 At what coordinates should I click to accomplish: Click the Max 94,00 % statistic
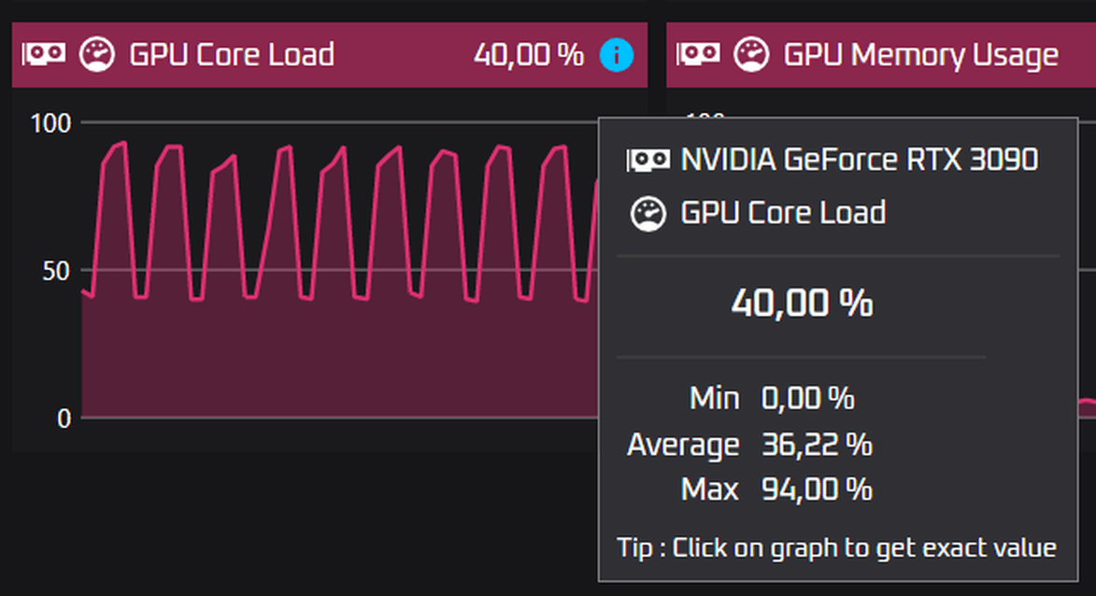(x=776, y=490)
